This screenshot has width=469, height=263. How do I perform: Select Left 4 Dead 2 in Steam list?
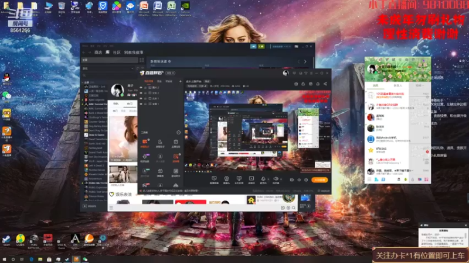tap(94, 165)
